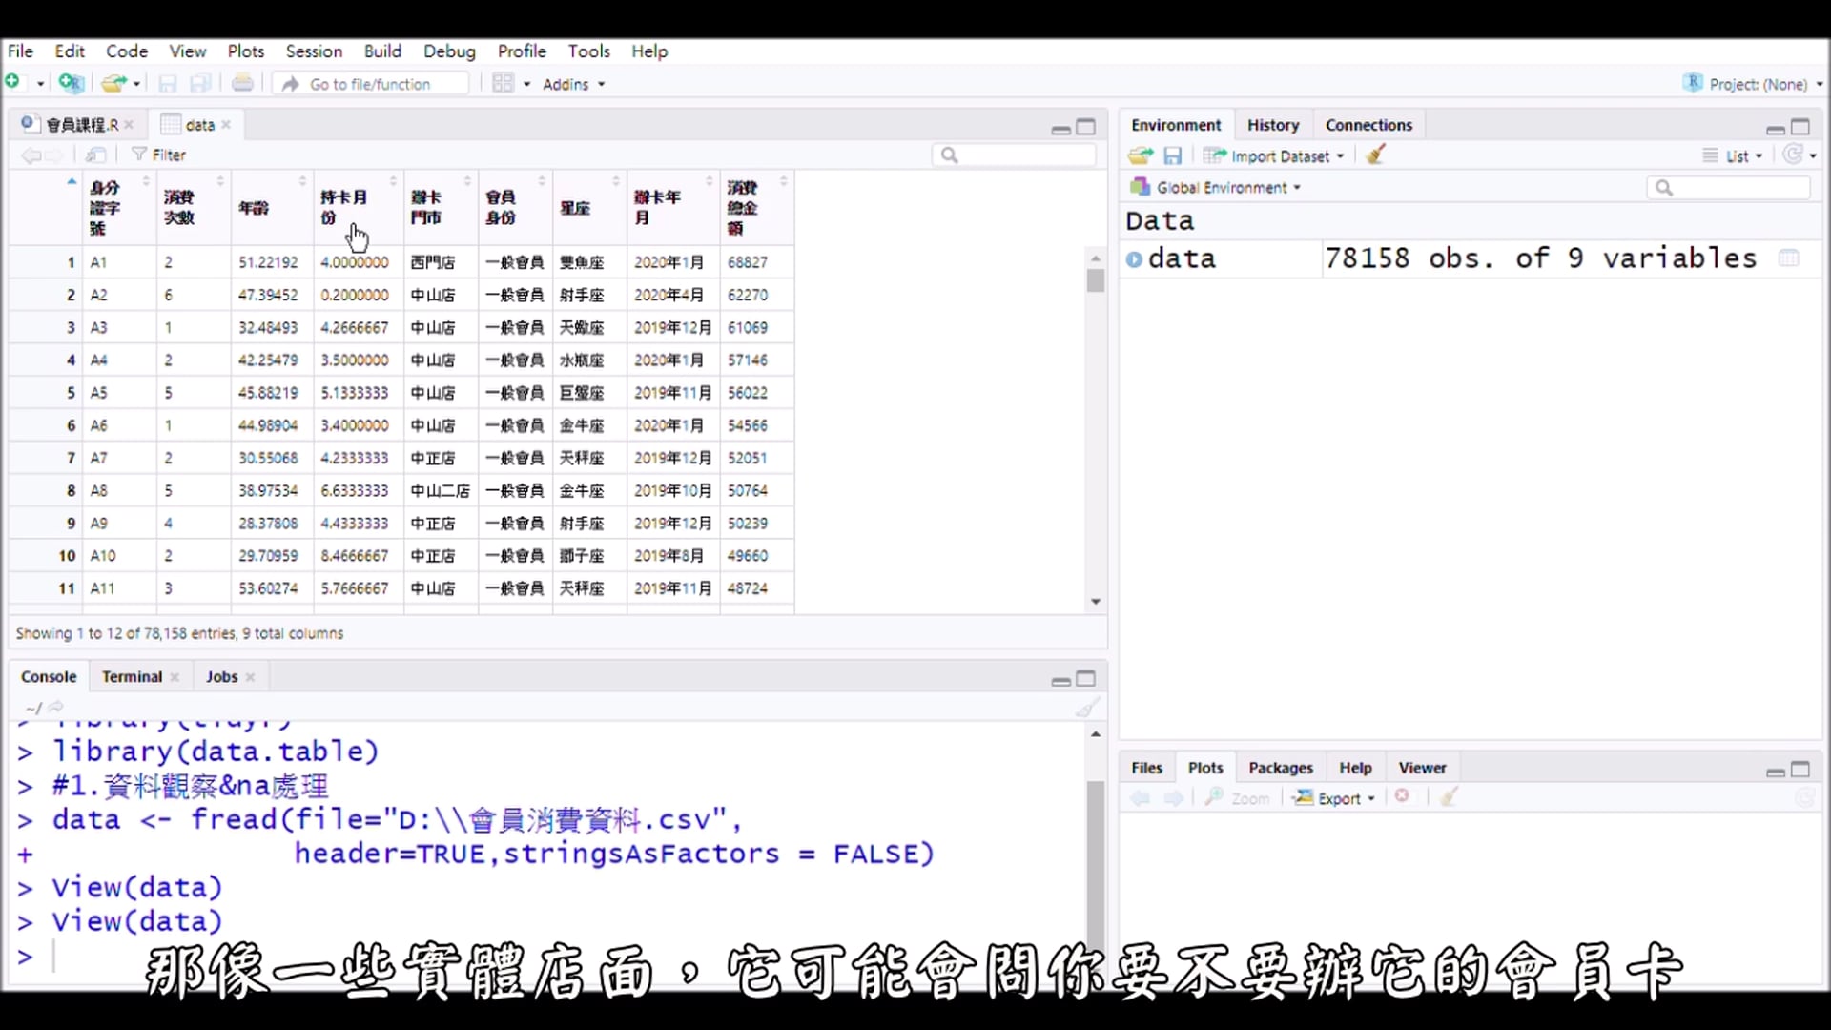This screenshot has width=1831, height=1030.
Task: Click the print icon in toolbar
Action: click(242, 84)
